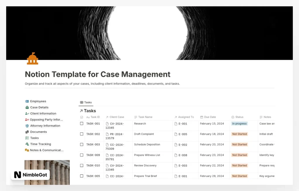Click the Case Details briefcase icon
299x191 pixels.
click(27, 107)
